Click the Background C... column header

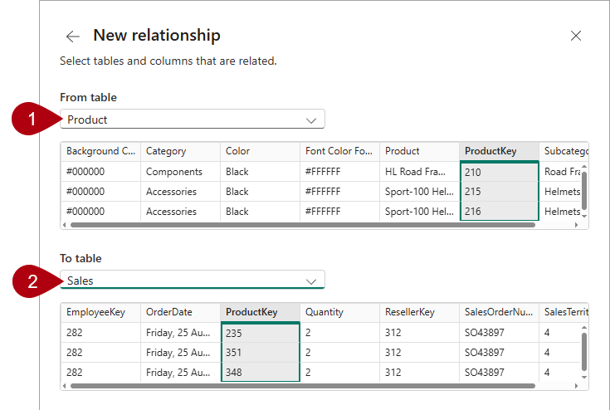tap(100, 151)
